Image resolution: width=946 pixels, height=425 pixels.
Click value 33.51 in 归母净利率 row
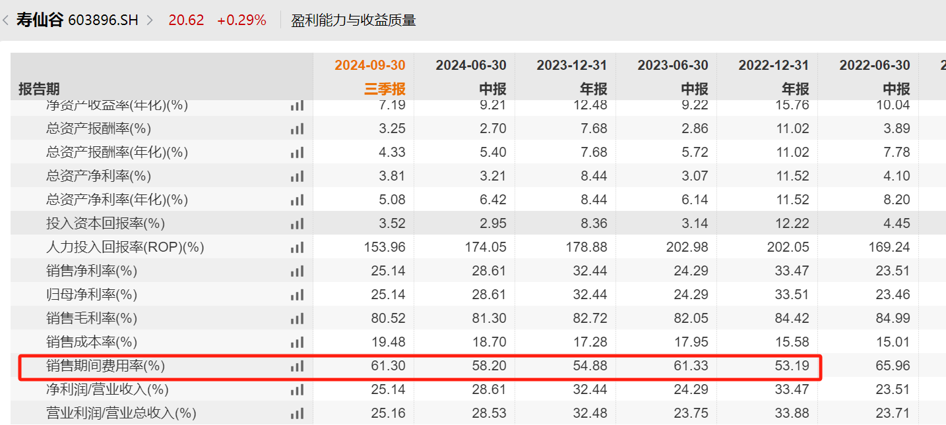(x=792, y=295)
